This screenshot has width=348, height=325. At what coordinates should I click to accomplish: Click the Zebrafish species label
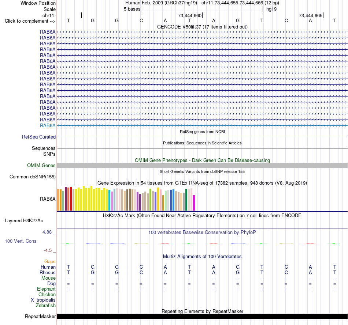pyautogui.click(x=45, y=306)
